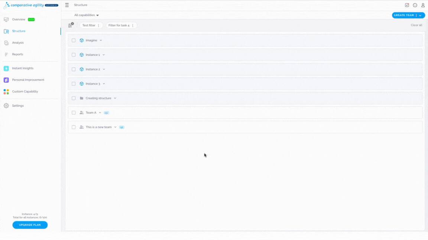The width and height of the screenshot is (428, 240).
Task: Click the Team A people icon
Action: [x=81, y=112]
